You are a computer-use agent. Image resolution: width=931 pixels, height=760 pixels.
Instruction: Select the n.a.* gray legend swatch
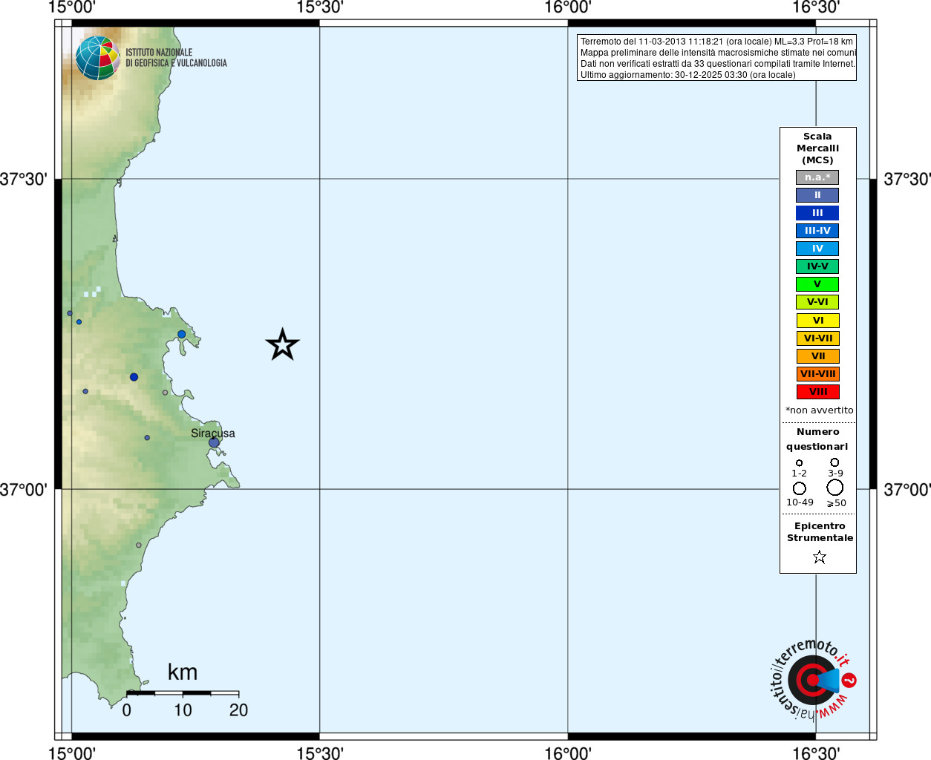click(817, 177)
